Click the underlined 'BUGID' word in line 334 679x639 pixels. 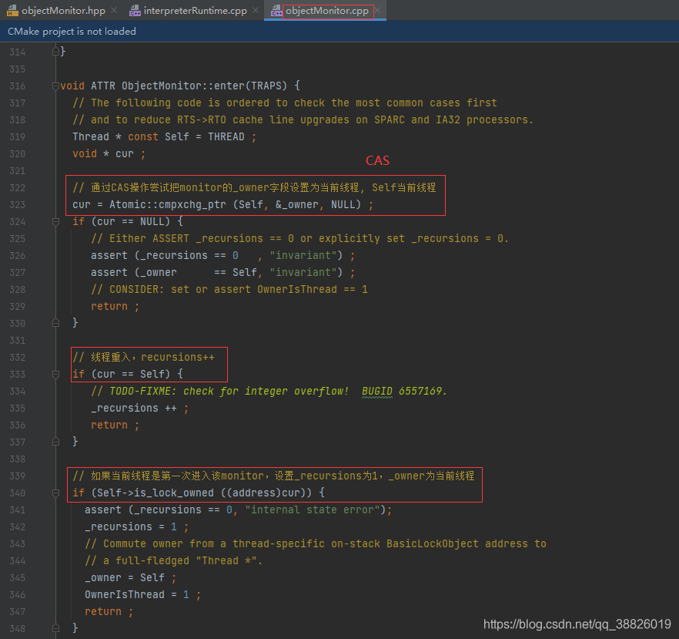[x=377, y=391]
